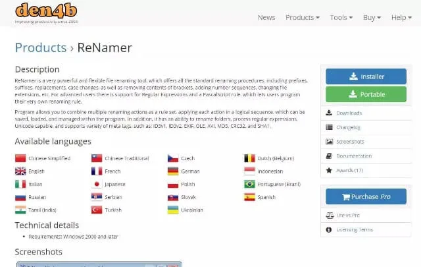Click the Downloads download icon
Viewport: 421px width, 267px height.
329,113
